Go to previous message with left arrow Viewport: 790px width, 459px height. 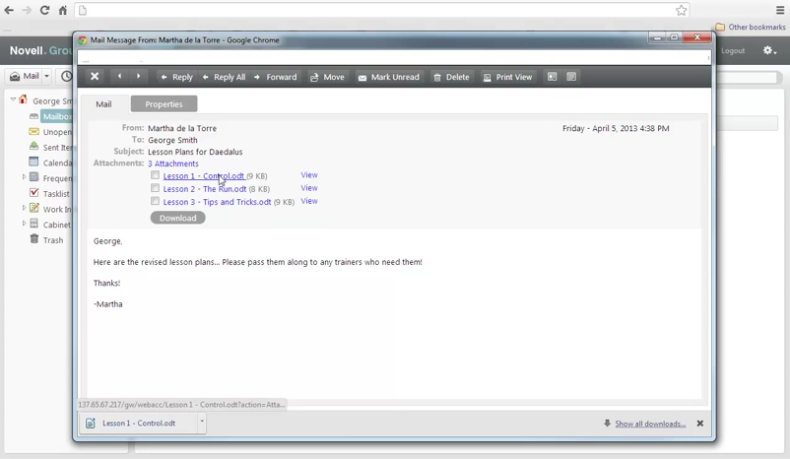[x=119, y=76]
